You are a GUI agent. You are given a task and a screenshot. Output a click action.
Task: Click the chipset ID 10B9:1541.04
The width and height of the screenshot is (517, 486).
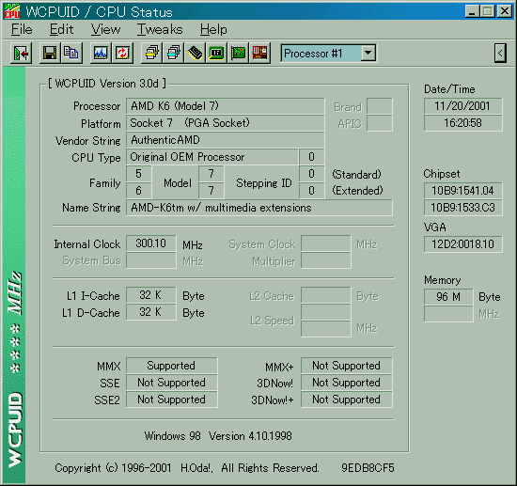462,191
